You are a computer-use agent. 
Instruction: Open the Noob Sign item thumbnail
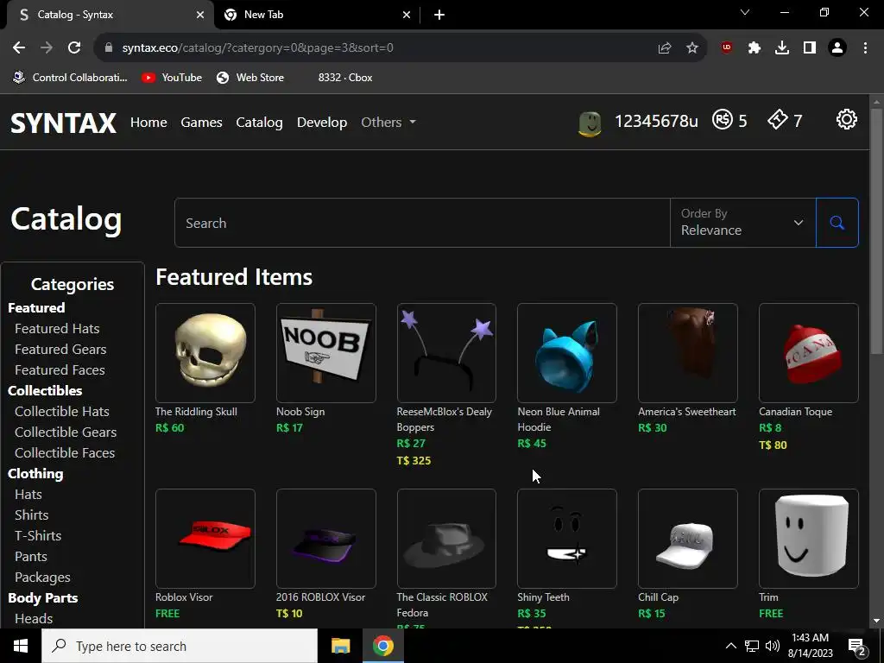[x=325, y=353]
